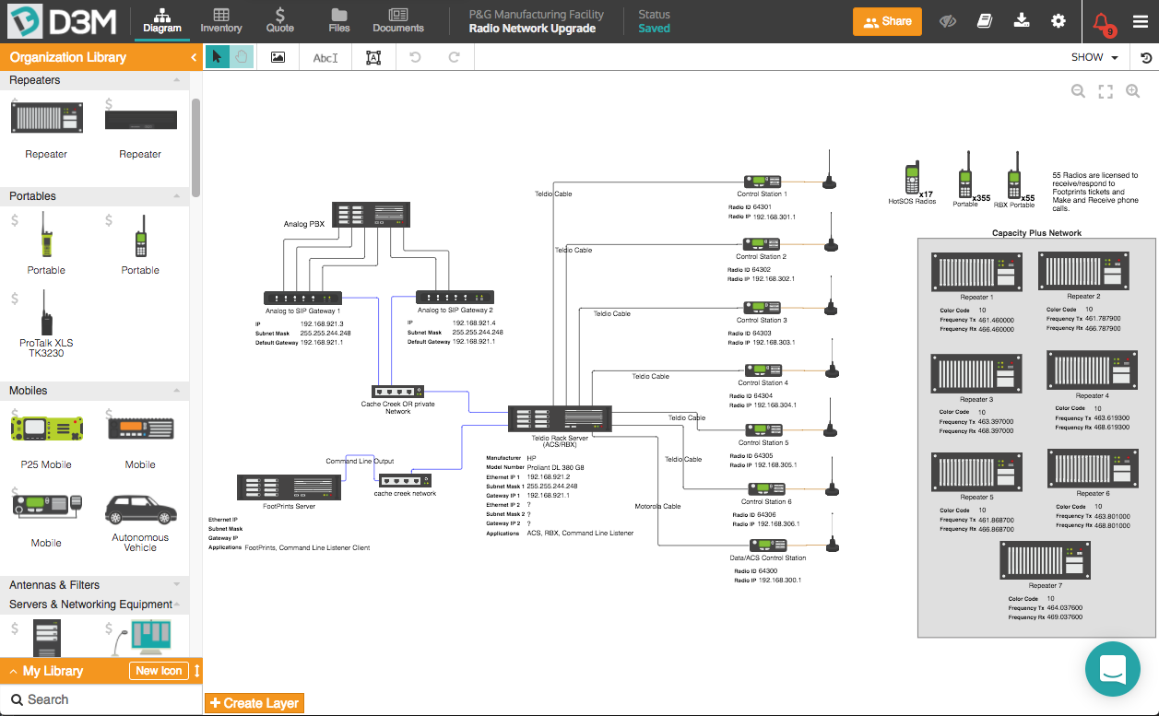1159x716 pixels.
Task: Expand the Antennas & Filters section
Action: pos(176,585)
